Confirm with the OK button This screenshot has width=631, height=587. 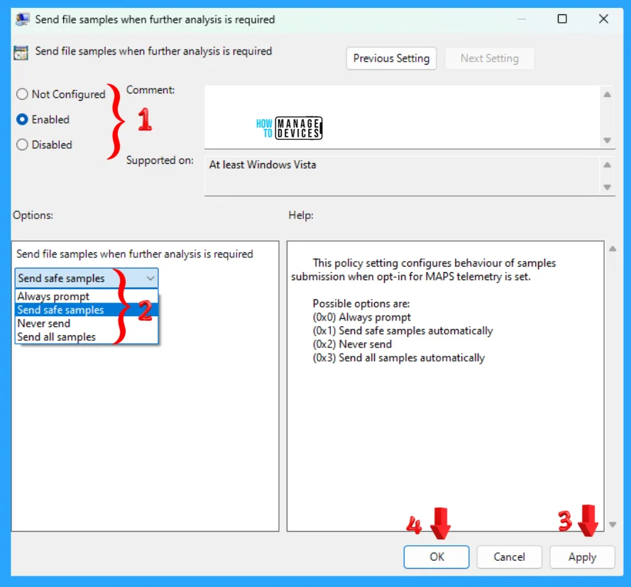click(437, 557)
